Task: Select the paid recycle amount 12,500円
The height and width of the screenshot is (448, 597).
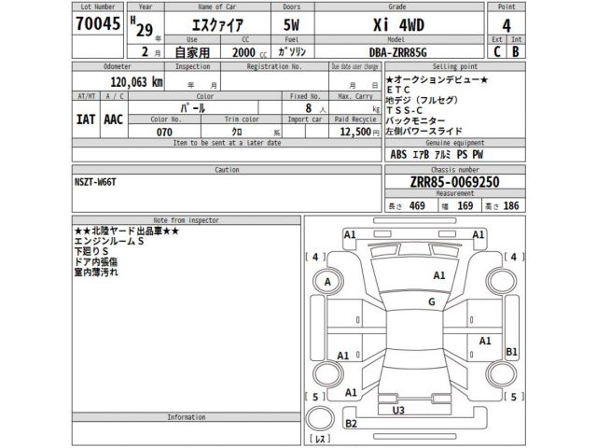Action: coord(359,132)
